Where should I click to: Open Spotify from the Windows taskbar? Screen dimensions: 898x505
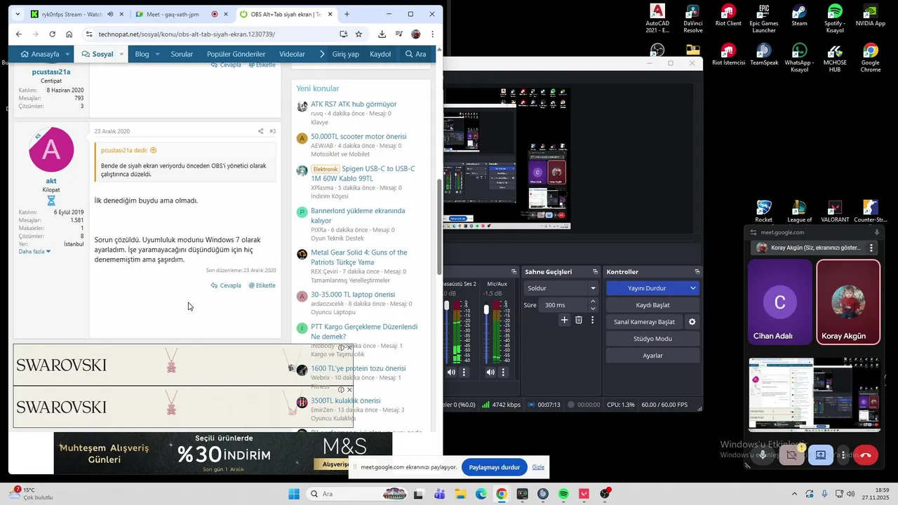pyautogui.click(x=564, y=494)
